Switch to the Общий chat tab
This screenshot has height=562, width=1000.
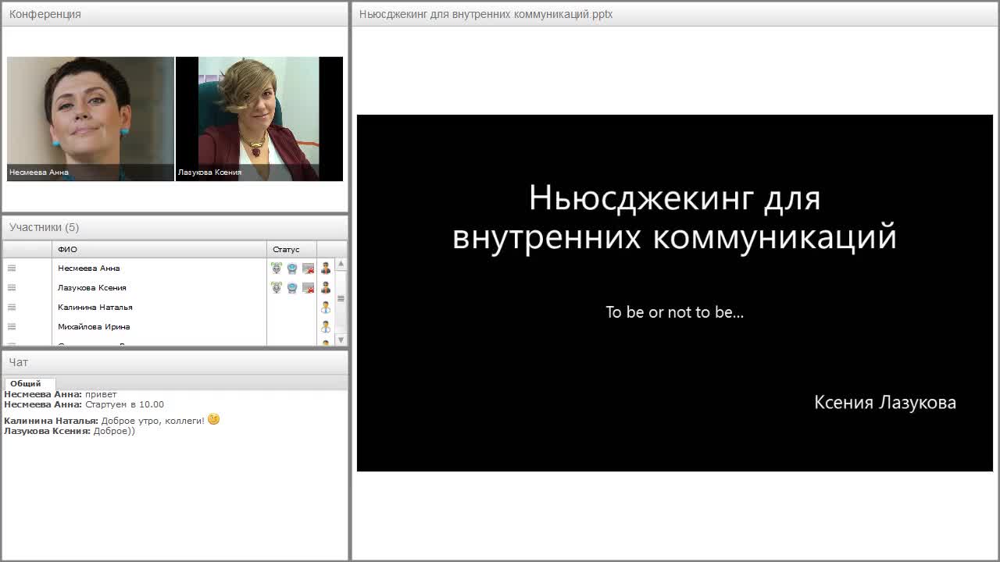(x=30, y=383)
